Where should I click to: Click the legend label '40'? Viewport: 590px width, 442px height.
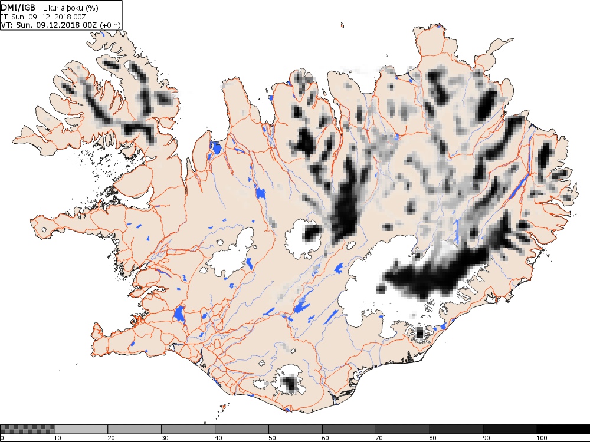218,438
